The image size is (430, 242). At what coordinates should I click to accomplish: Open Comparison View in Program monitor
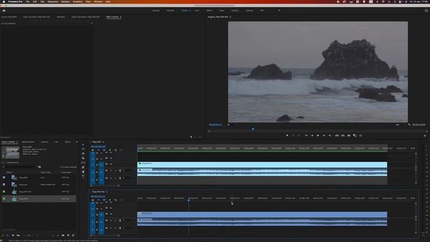pyautogui.click(x=355, y=136)
